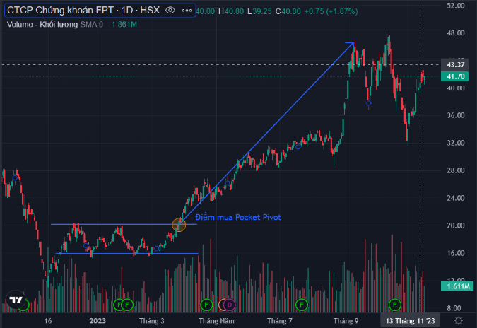
Task: Click the 2023 time axis label
Action: pyautogui.click(x=98, y=321)
